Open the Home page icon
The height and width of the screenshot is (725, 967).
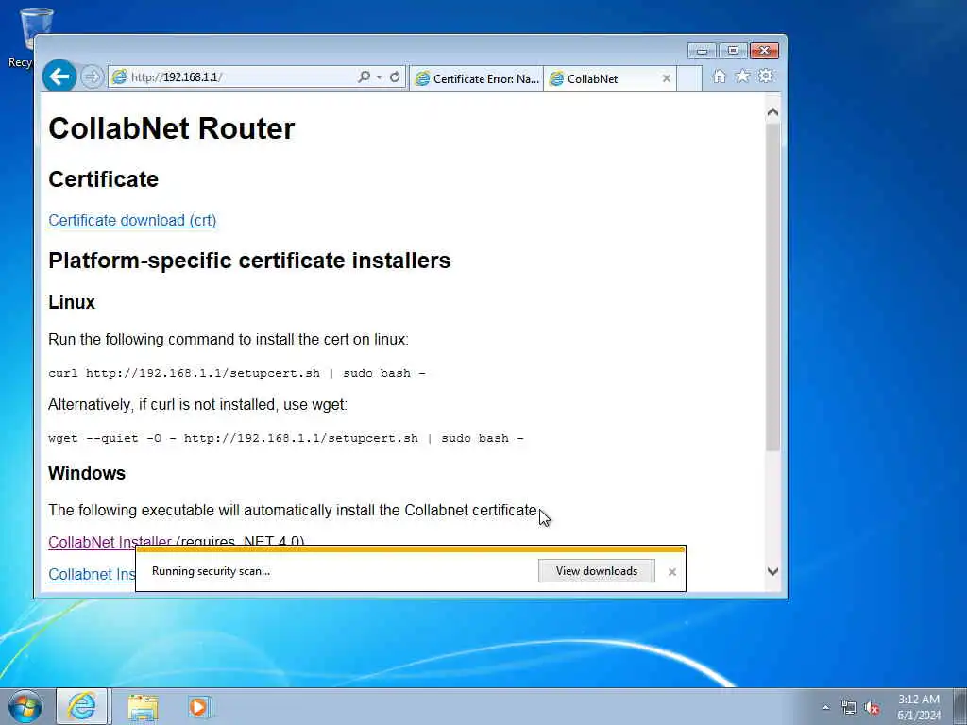pyautogui.click(x=719, y=76)
